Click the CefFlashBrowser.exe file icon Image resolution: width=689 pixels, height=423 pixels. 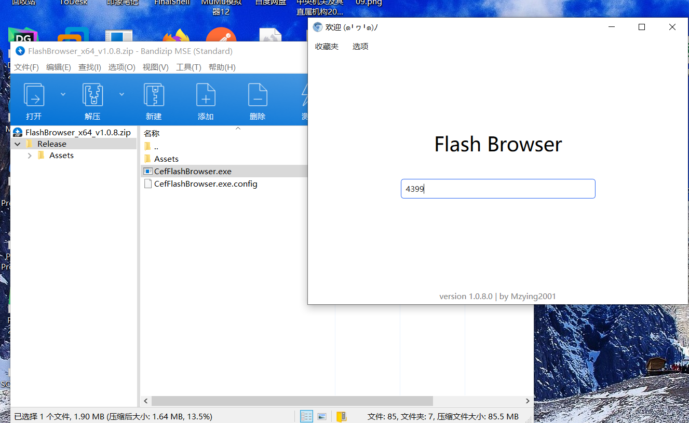[148, 171]
